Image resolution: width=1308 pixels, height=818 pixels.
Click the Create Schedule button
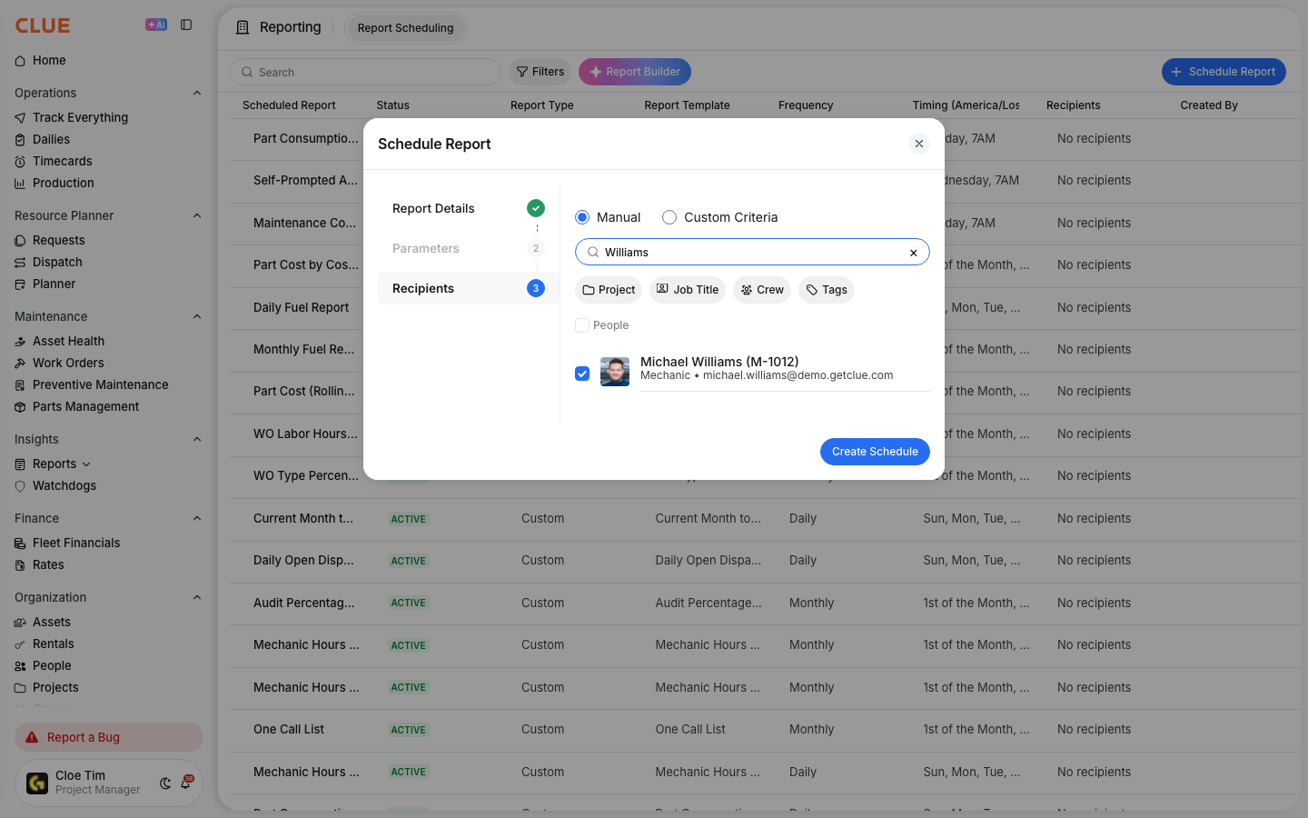[x=875, y=452]
